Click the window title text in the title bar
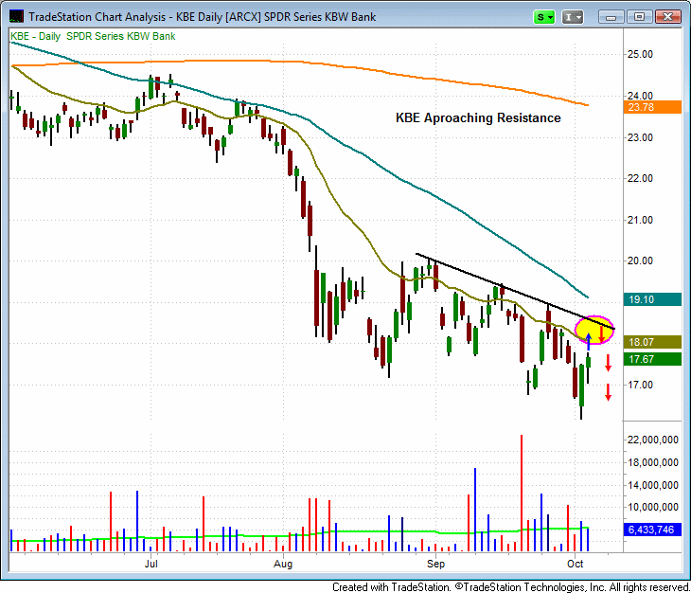 202,17
